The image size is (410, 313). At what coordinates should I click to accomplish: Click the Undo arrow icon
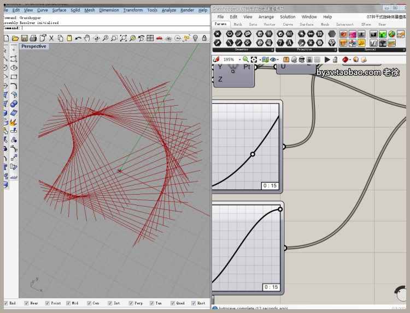pos(78,38)
